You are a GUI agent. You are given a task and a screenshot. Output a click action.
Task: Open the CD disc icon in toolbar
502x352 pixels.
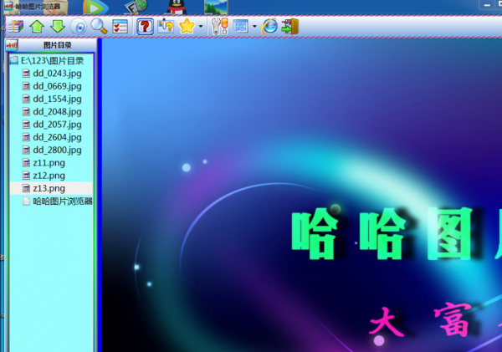[x=79, y=27]
